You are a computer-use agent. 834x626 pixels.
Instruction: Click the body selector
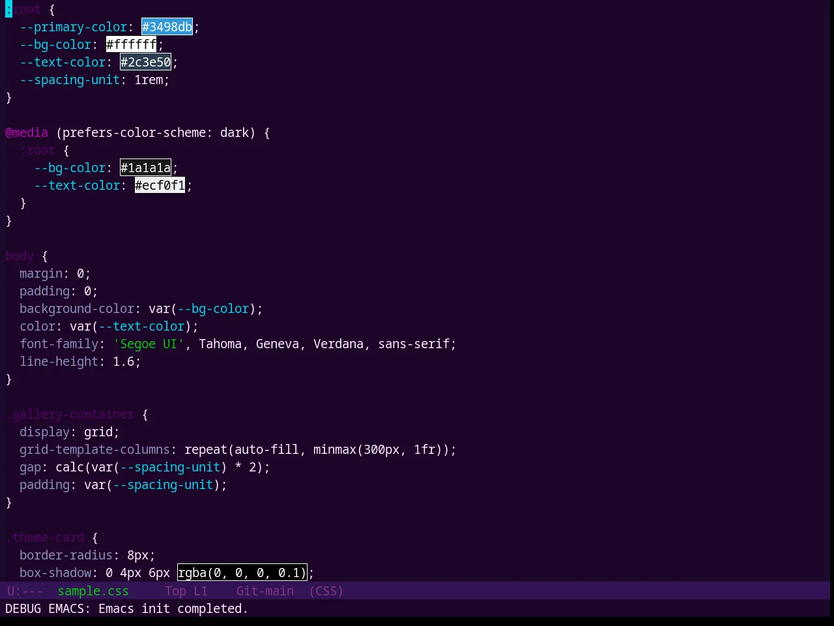(x=20, y=256)
